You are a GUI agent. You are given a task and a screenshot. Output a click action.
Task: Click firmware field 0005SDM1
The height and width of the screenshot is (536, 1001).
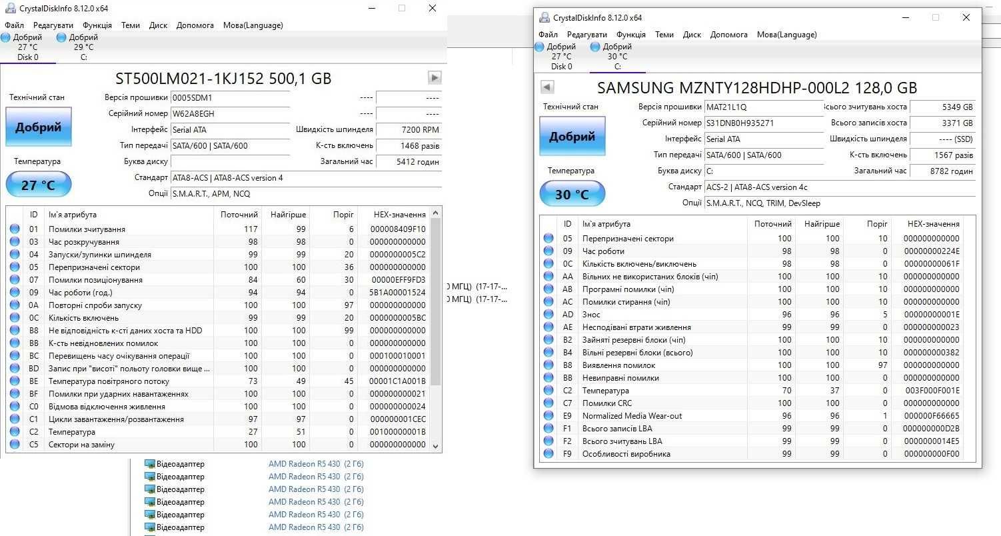(230, 98)
